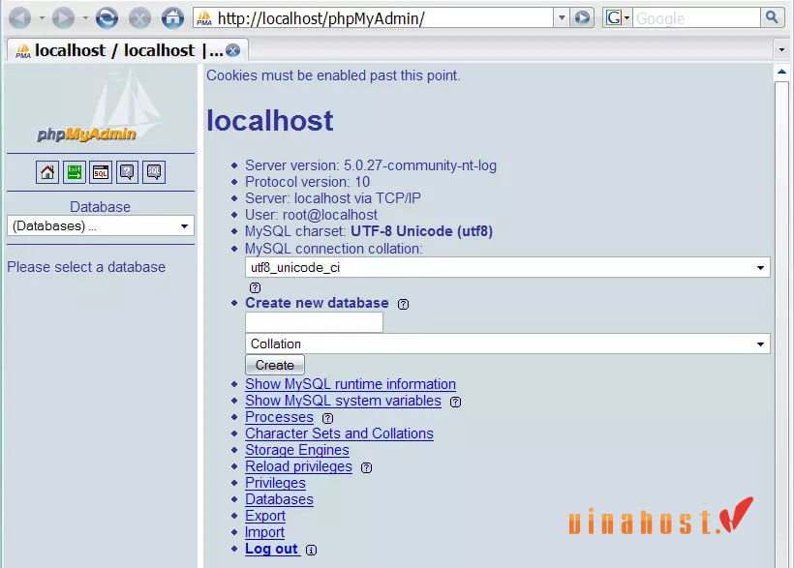794x568 pixels.
Task: Click help icon next to Create new database
Action: (x=403, y=304)
